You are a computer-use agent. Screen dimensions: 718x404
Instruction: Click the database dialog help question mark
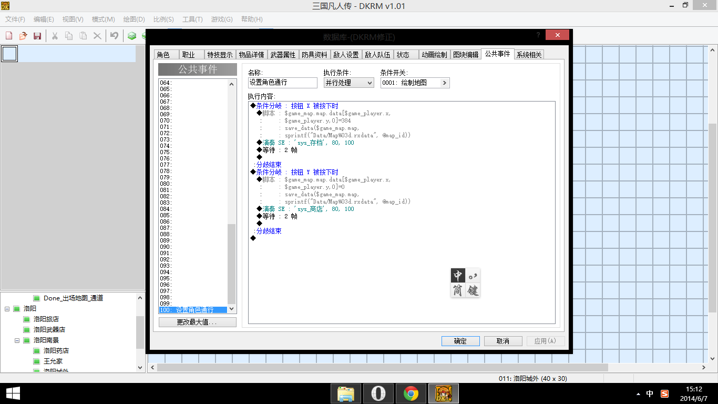[x=538, y=35]
